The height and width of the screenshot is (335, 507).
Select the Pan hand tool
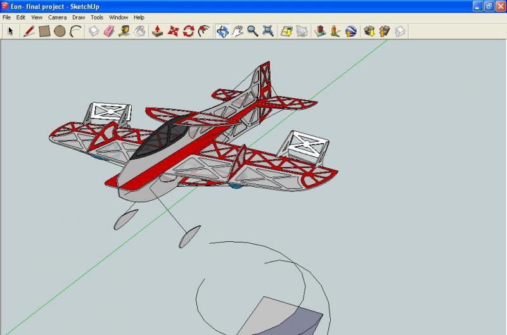coord(238,31)
